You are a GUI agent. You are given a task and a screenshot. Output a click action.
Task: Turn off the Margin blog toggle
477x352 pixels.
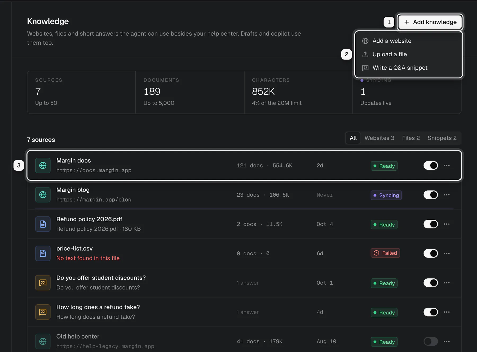point(431,195)
